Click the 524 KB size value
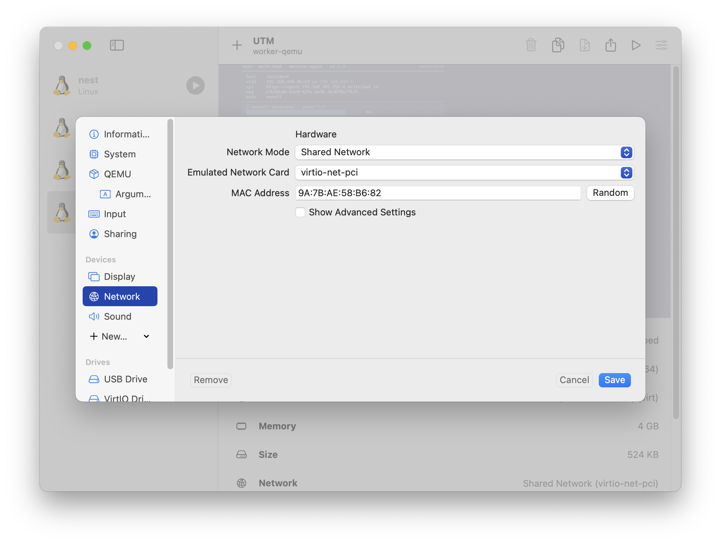The height and width of the screenshot is (544, 721). tap(643, 455)
